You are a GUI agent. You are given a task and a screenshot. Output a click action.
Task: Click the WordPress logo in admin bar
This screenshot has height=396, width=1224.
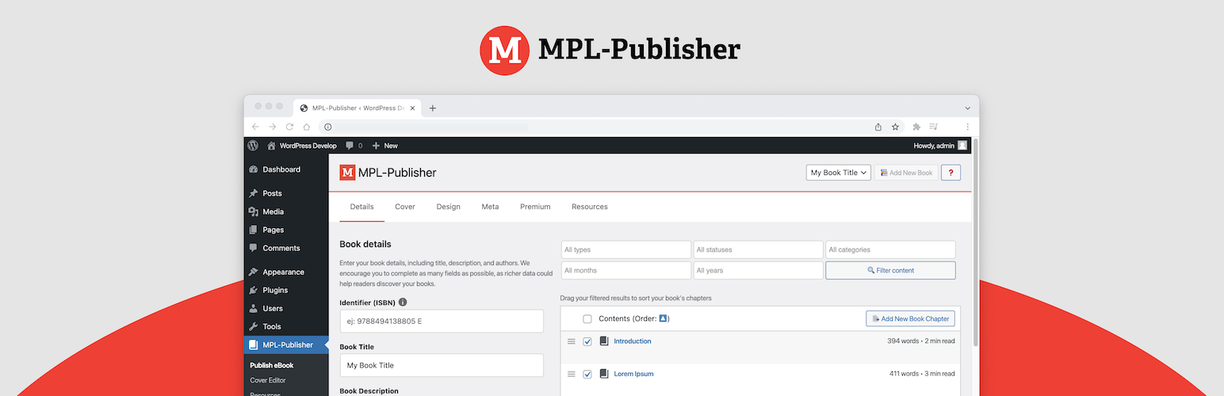(x=253, y=146)
